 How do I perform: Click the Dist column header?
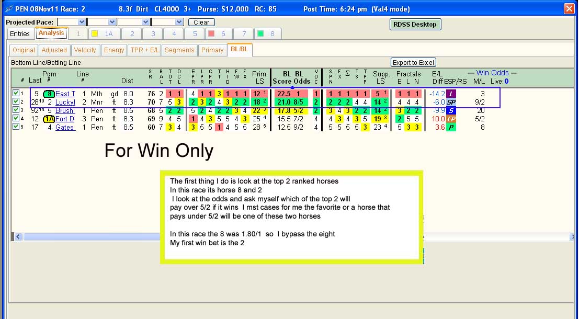128,81
